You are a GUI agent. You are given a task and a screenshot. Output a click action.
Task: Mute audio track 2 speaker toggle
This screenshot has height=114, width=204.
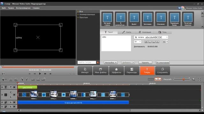point(11,102)
